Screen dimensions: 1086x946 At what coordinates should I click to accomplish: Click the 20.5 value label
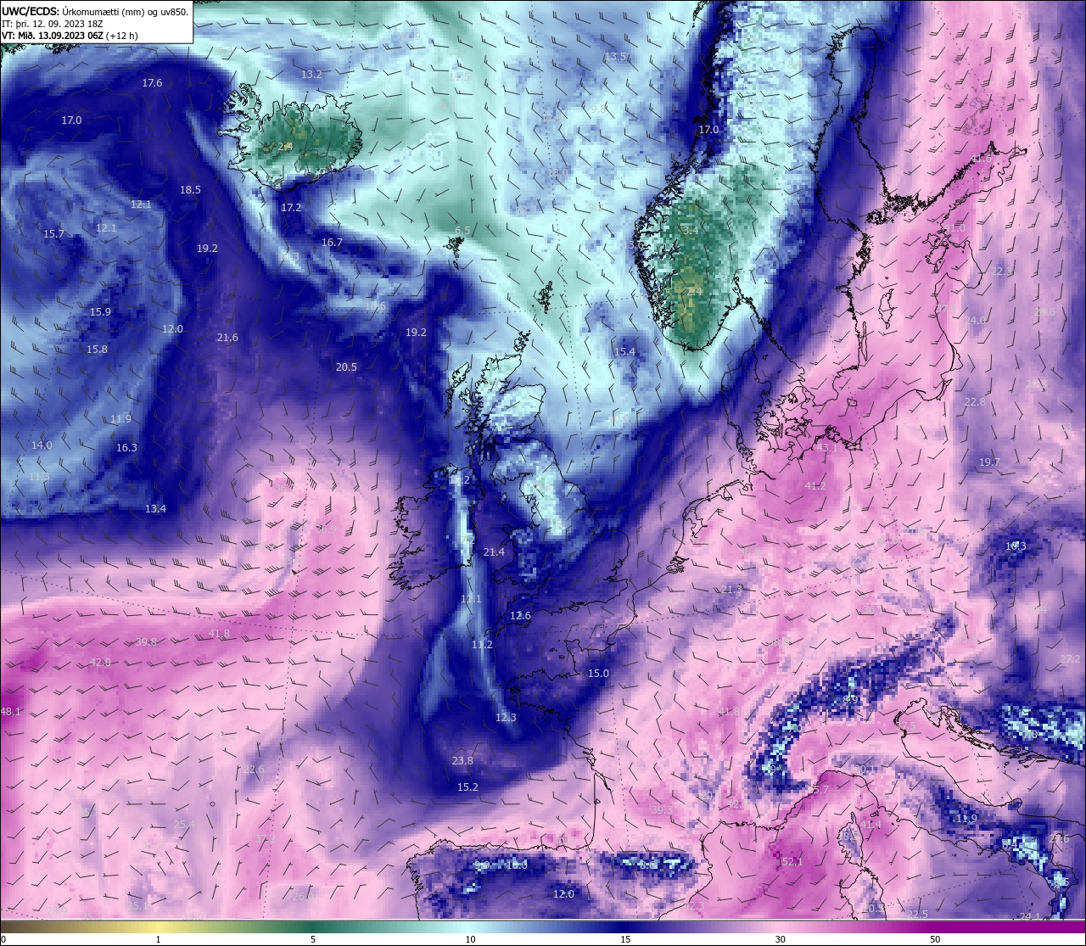[346, 367]
